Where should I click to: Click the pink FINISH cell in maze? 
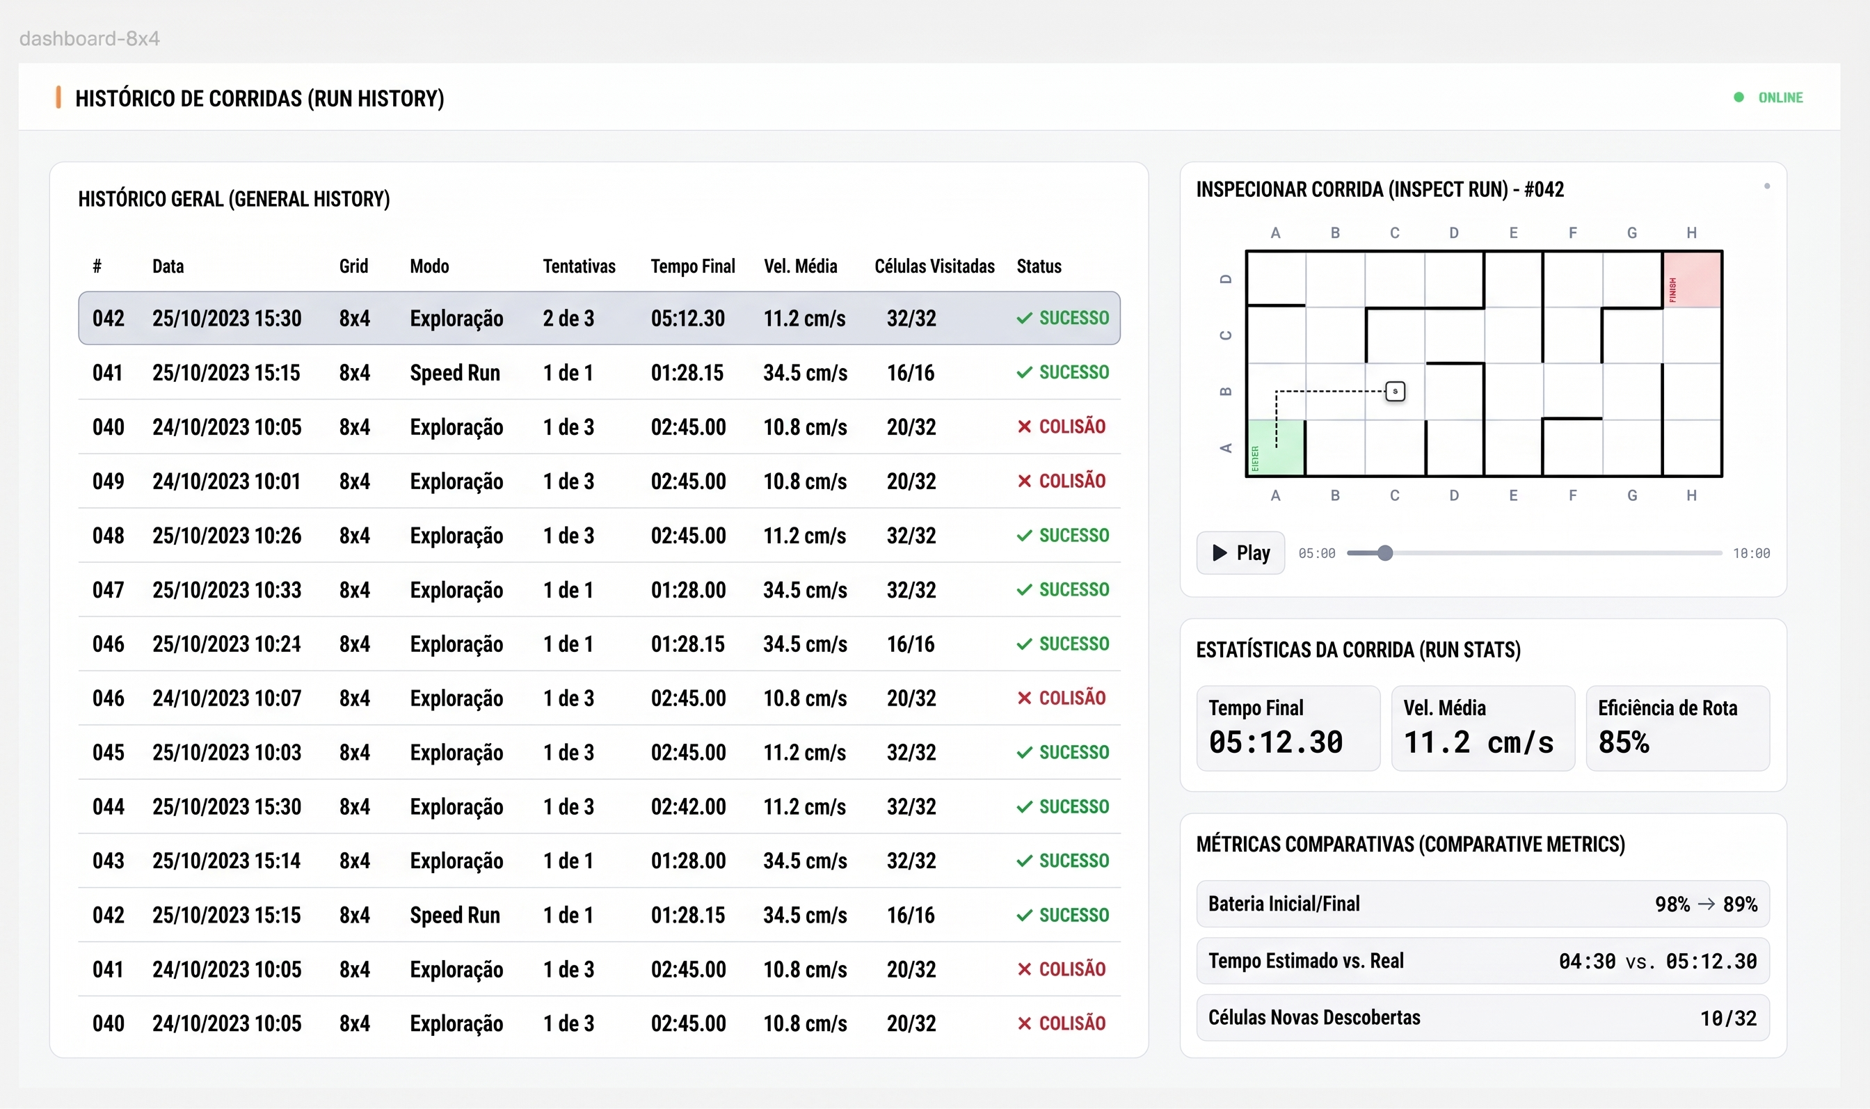pos(1692,280)
